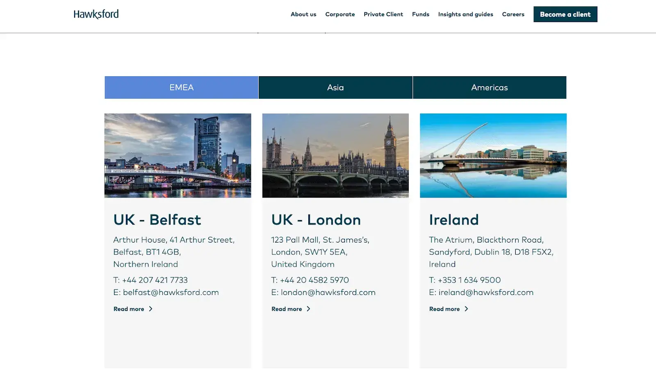Click the chevron arrow beside London Read more
656x379 pixels.
point(308,309)
